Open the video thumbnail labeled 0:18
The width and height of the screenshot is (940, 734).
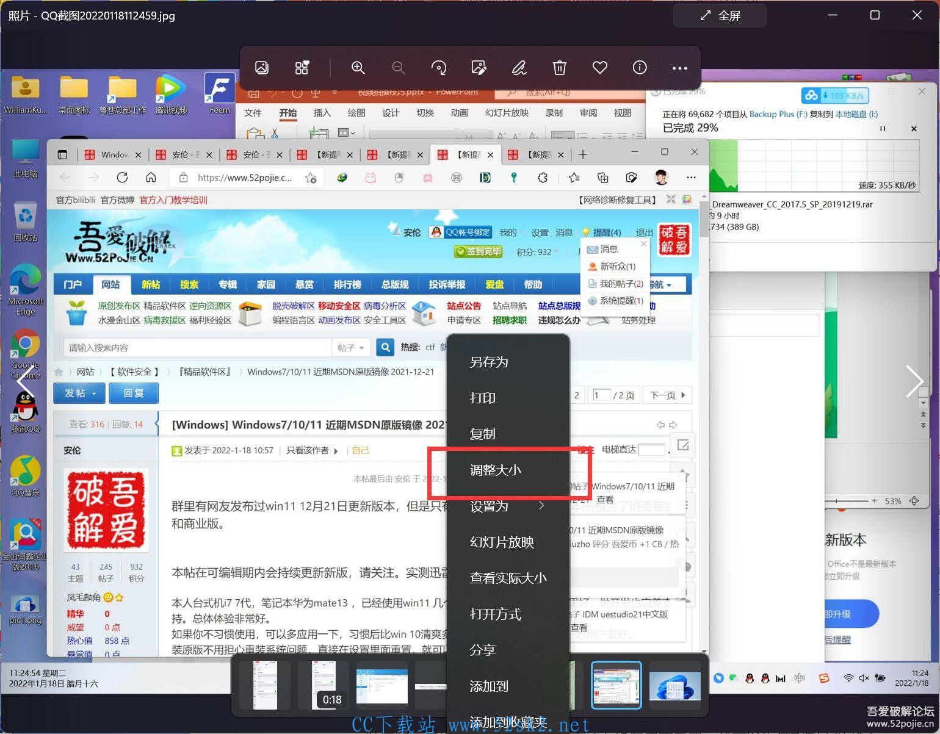(x=324, y=685)
